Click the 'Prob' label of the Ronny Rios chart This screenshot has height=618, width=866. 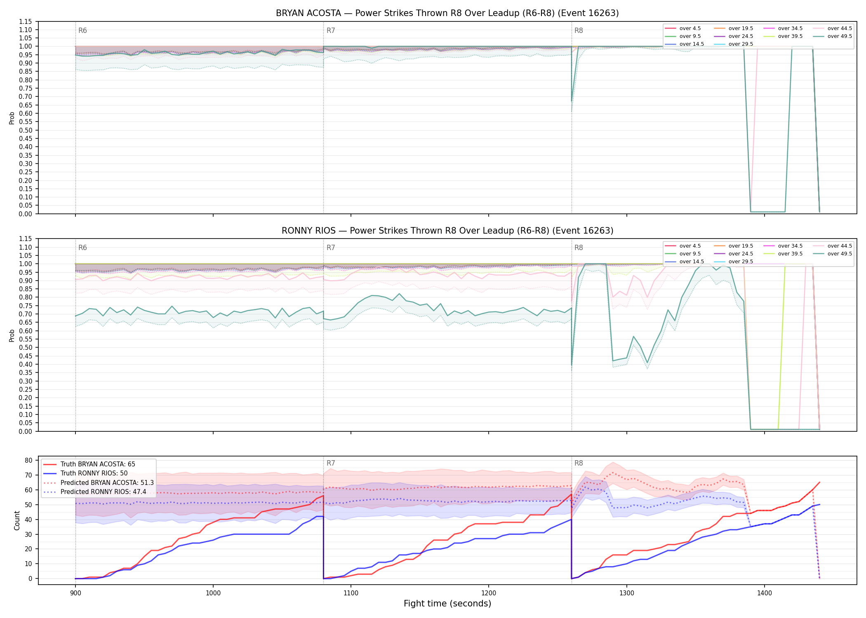coord(12,335)
